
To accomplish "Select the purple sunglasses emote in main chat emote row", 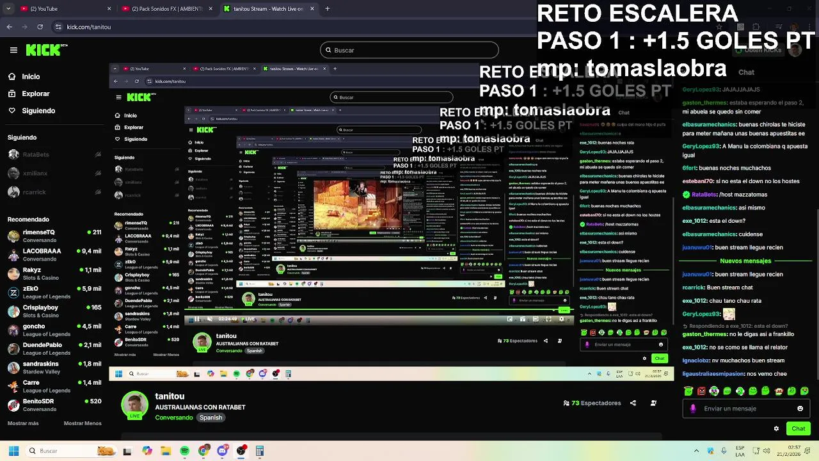I will point(714,391).
